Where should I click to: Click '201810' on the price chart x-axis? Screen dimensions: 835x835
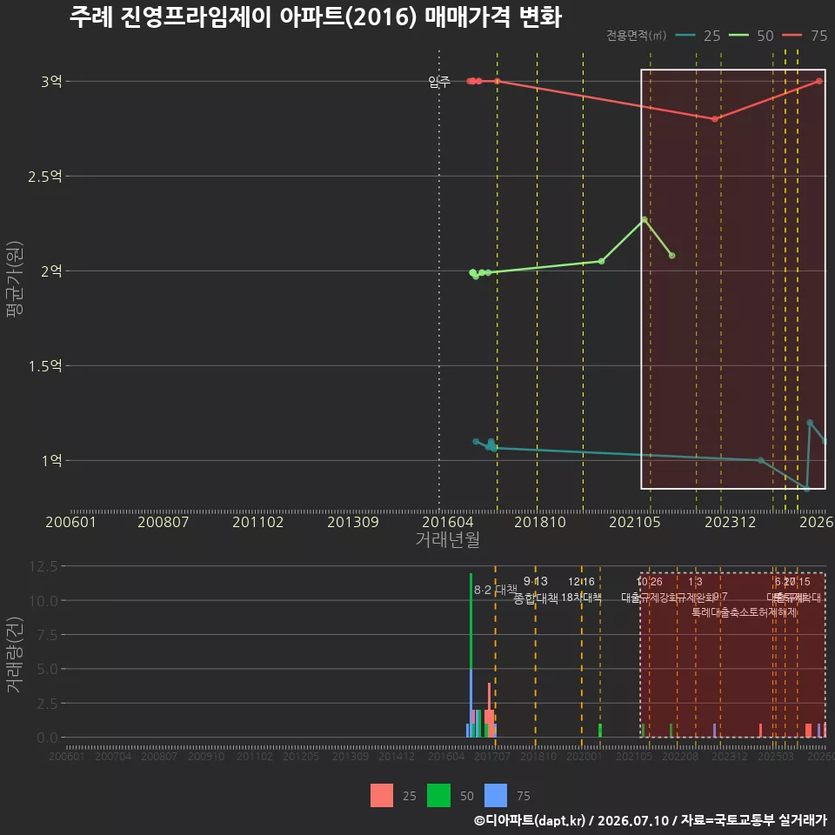(540, 522)
